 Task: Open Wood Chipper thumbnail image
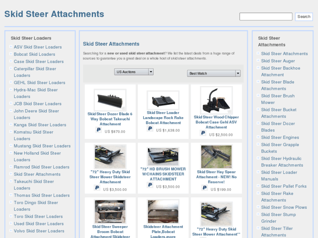[x=216, y=100]
